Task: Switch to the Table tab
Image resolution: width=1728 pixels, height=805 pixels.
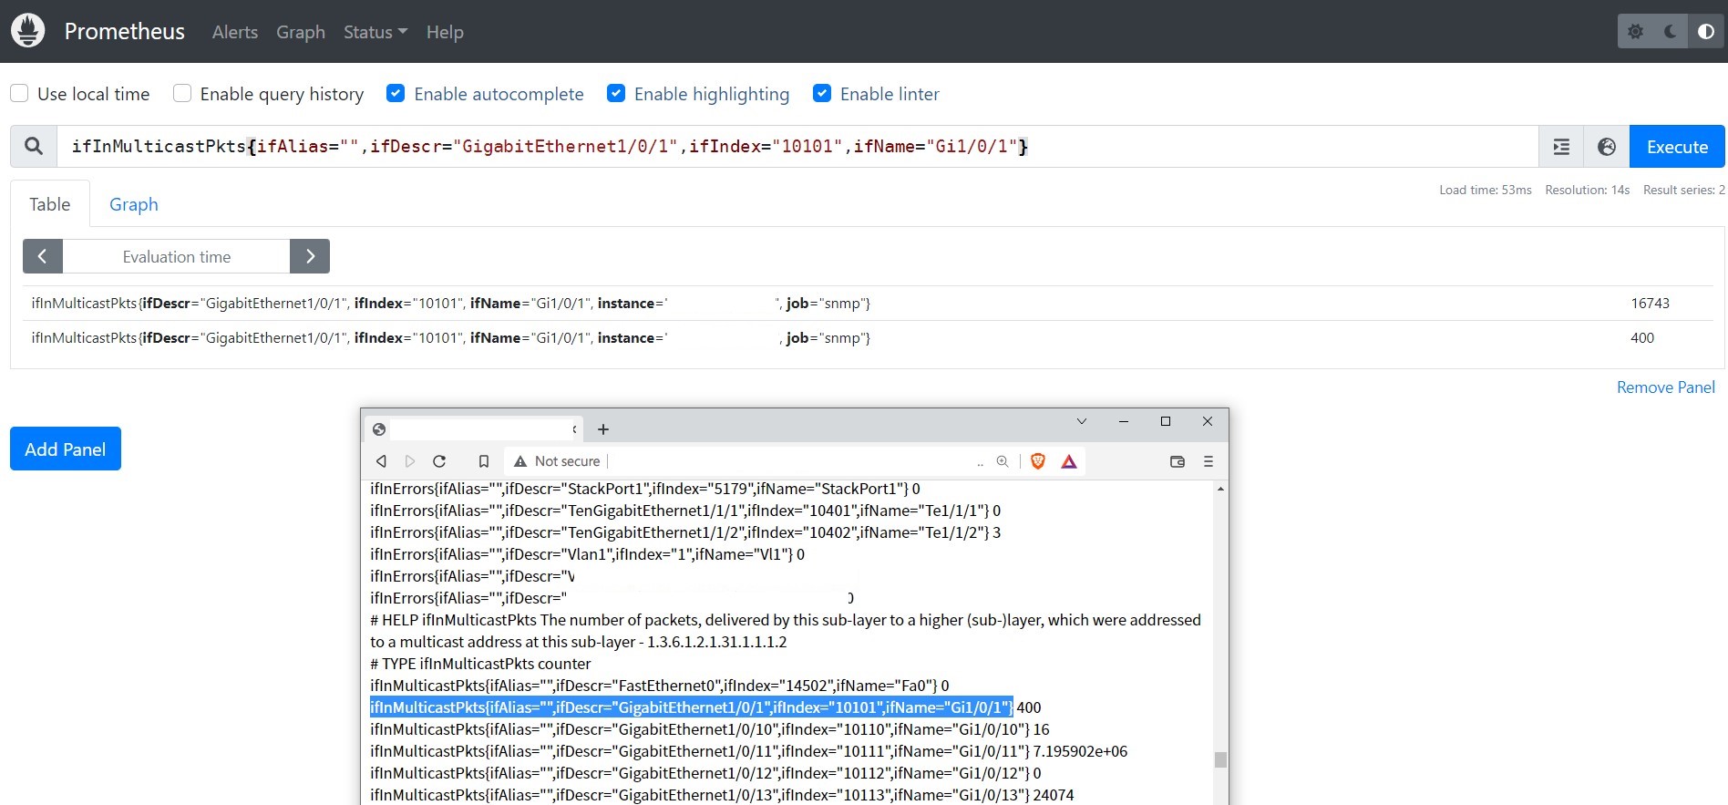Action: point(50,204)
